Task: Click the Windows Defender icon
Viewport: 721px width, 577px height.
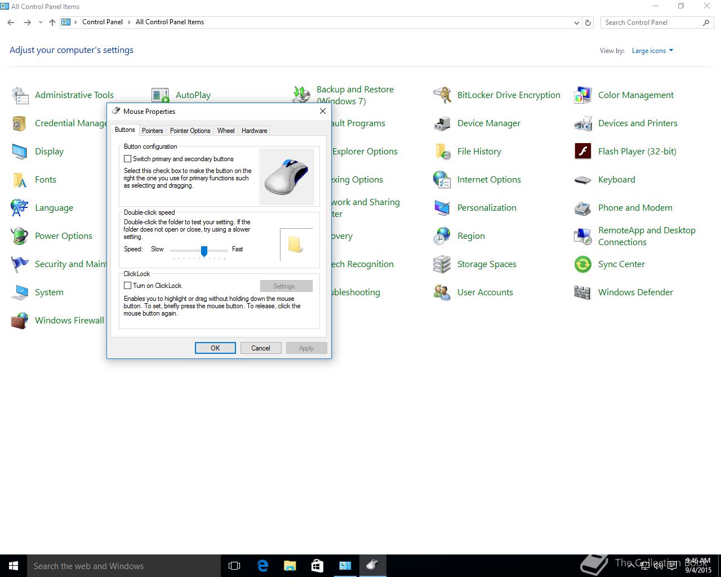Action: 583,292
